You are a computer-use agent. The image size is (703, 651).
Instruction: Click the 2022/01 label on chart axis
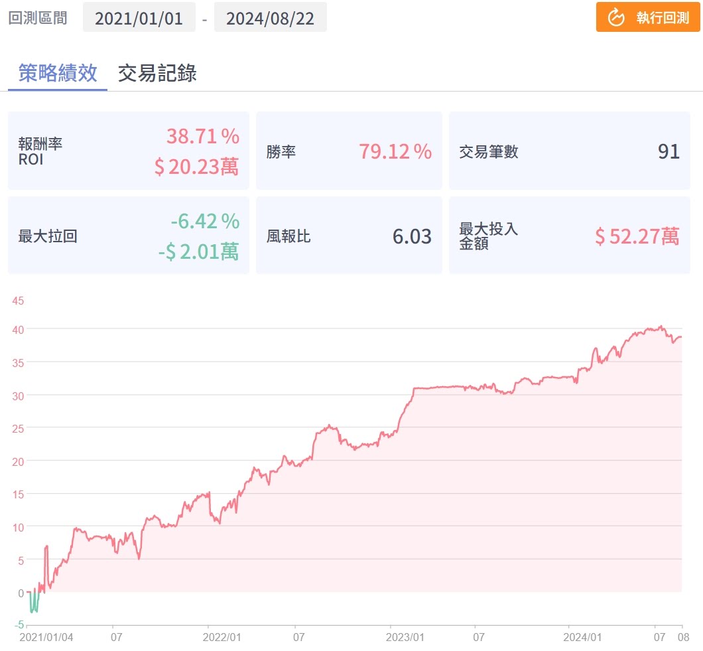(x=222, y=637)
